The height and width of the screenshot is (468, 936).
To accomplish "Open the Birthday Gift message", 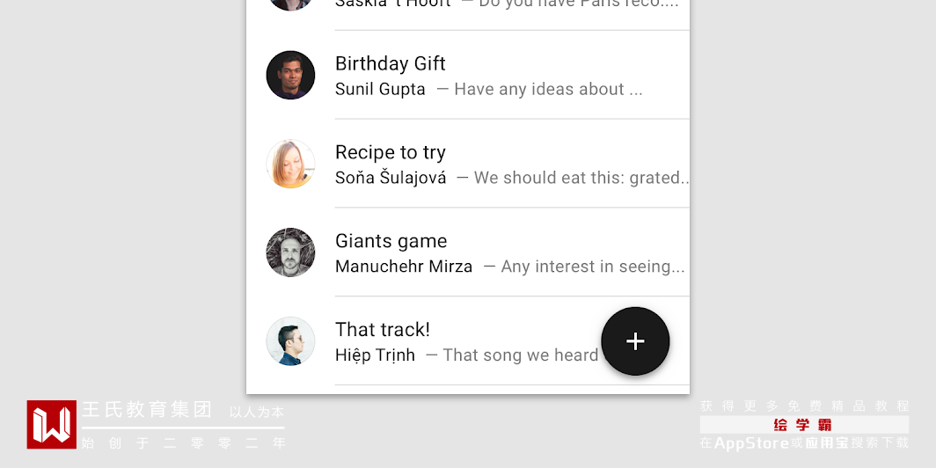I will tap(391, 63).
